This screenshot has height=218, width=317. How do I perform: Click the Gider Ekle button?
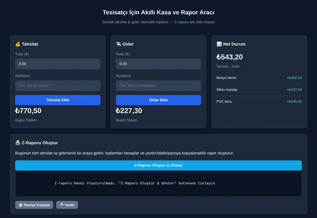(158, 100)
